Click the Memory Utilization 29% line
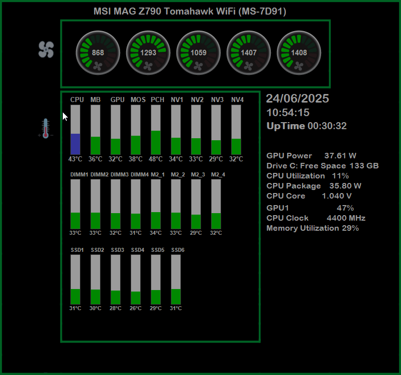 click(x=313, y=228)
